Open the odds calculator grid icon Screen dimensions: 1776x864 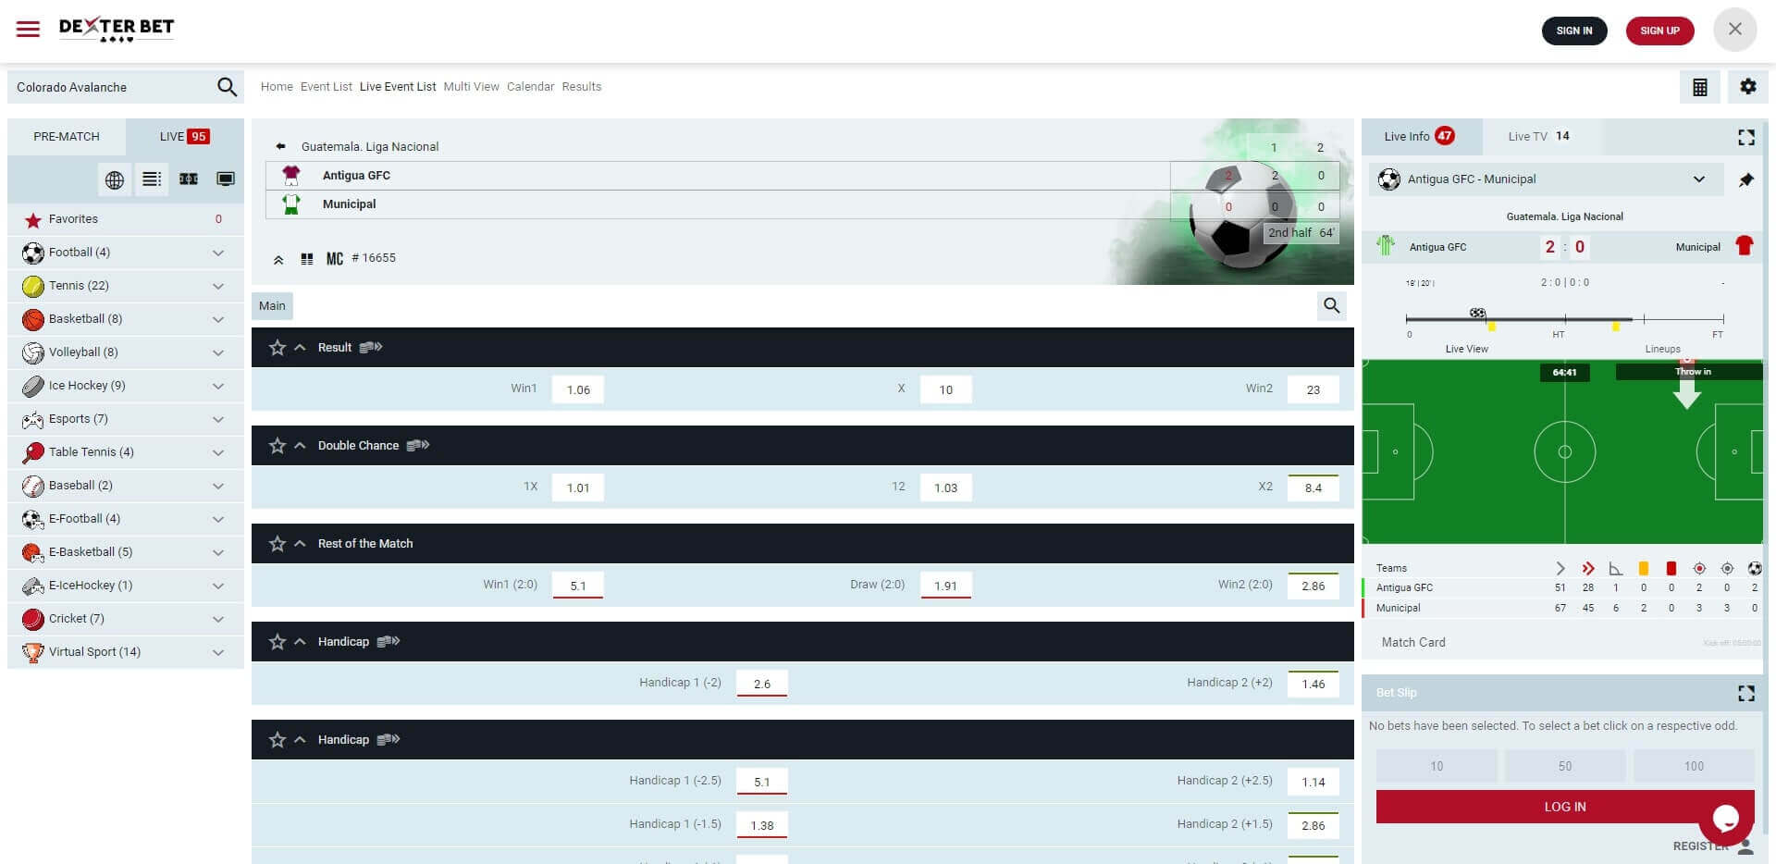coord(1699,86)
